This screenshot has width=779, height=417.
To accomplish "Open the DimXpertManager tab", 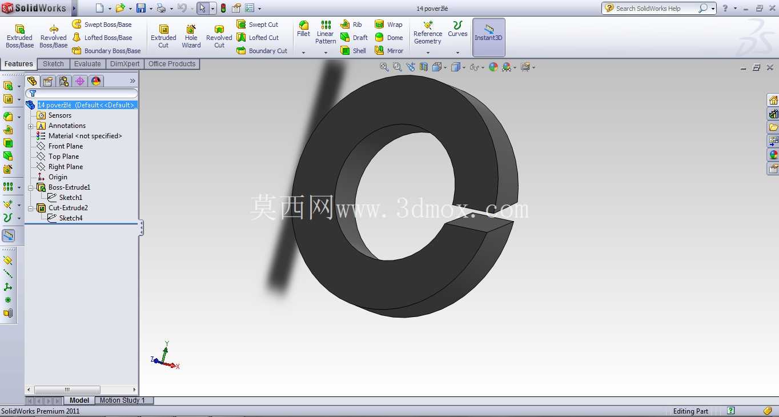I will tap(80, 81).
